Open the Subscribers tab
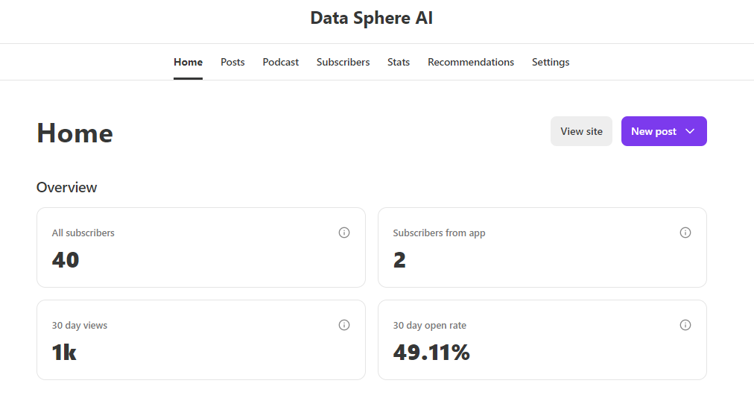 (x=343, y=62)
